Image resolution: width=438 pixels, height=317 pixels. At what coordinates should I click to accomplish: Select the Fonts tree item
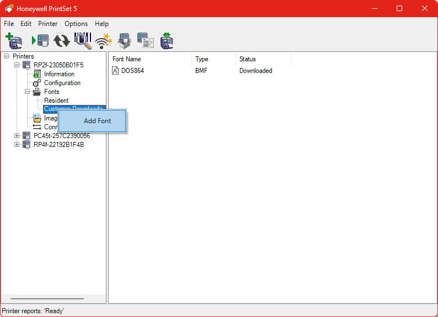coord(52,92)
